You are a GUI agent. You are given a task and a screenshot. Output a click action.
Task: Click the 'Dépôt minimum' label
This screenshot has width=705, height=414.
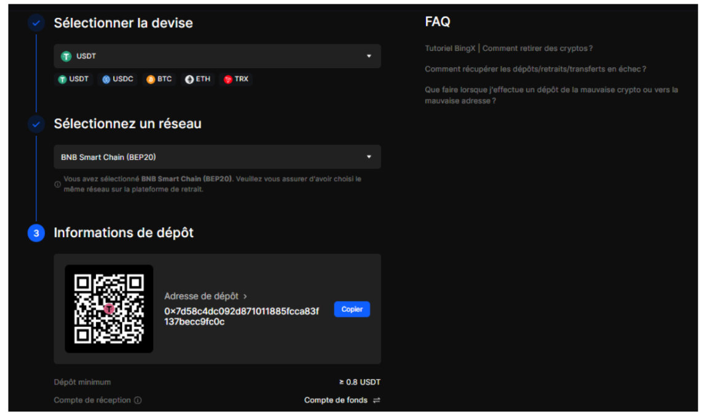[82, 382]
